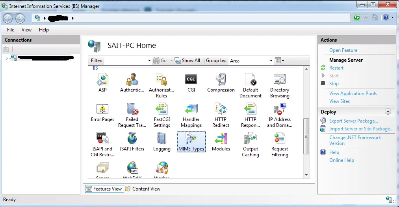This screenshot has width=399, height=207.
Task: Click into the Filter text field
Action: click(126, 60)
